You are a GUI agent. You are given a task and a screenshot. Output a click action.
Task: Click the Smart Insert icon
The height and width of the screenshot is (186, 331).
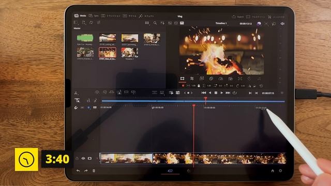coord(97,92)
